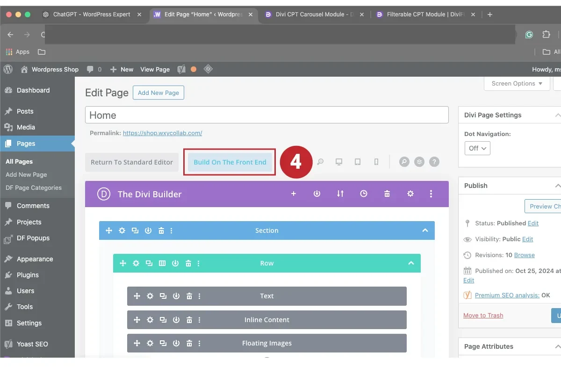Screen dimensions: 561x374
Task: Click the Move to Trash link
Action: pos(483,315)
